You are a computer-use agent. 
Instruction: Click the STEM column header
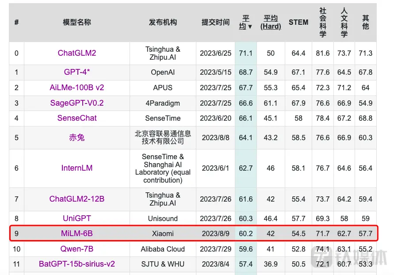click(298, 23)
